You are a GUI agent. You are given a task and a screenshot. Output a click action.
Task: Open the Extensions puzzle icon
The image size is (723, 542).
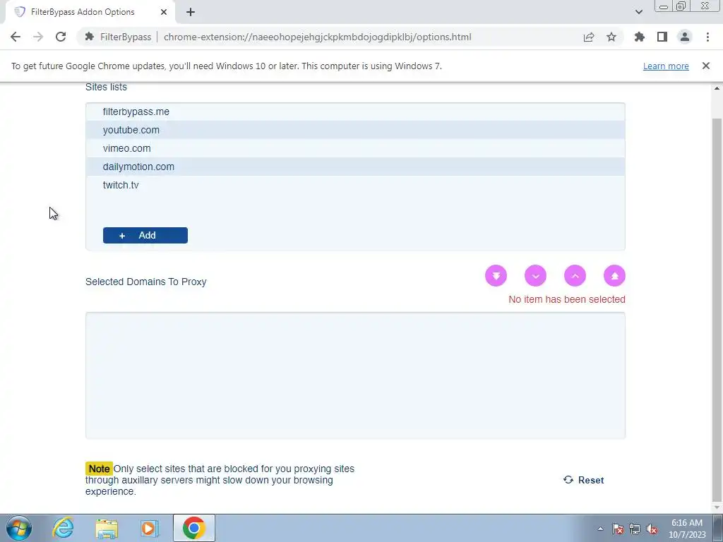640,37
